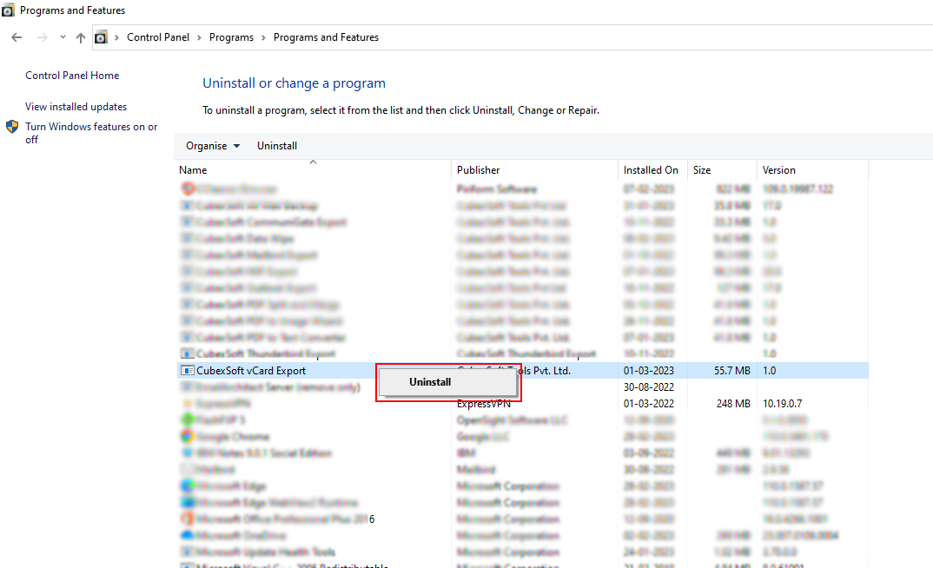Click the CCleaner Browser icon in list
The width and height of the screenshot is (933, 568).
[188, 188]
